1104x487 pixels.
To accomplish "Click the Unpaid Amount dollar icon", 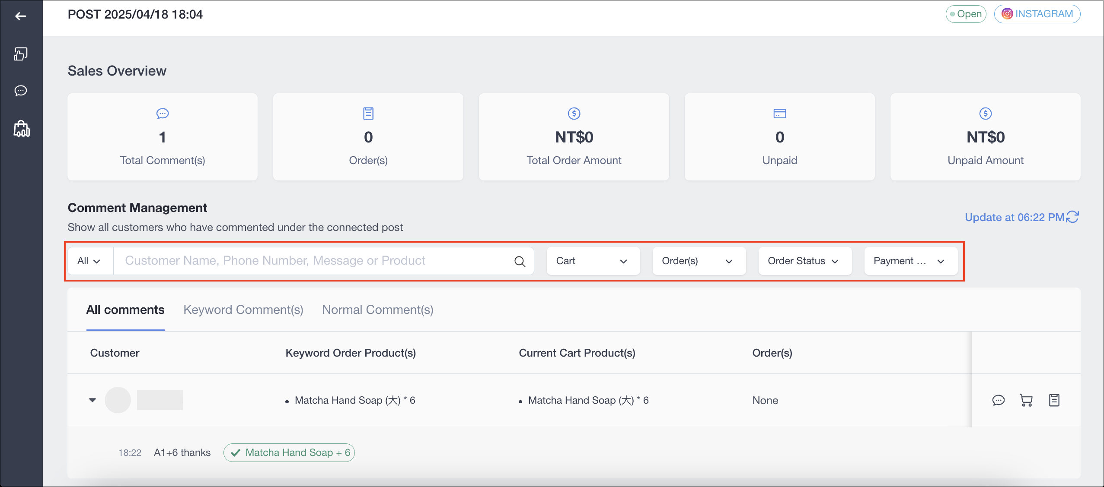I will pyautogui.click(x=986, y=114).
